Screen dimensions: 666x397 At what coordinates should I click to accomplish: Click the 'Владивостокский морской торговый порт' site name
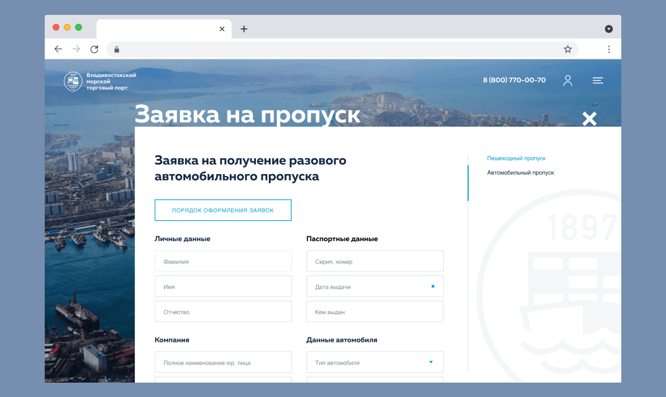[111, 81]
